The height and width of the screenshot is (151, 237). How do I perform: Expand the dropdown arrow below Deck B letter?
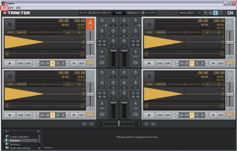click(230, 28)
